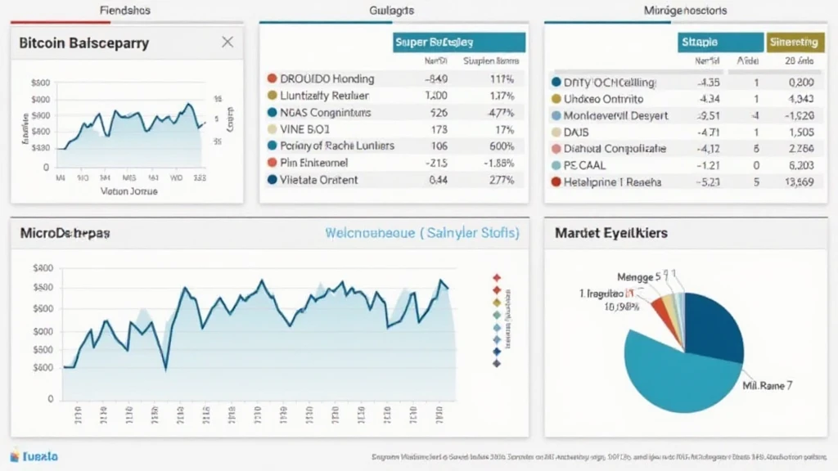Click the teal dot beside NGAS Congnintums
The width and height of the screenshot is (838, 471).
pos(272,113)
